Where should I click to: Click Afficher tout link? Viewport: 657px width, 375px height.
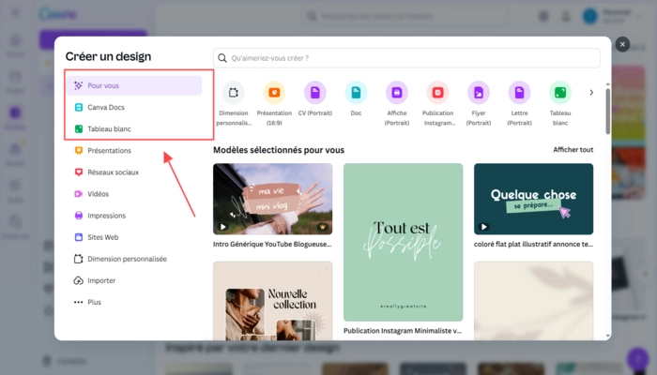click(x=573, y=150)
